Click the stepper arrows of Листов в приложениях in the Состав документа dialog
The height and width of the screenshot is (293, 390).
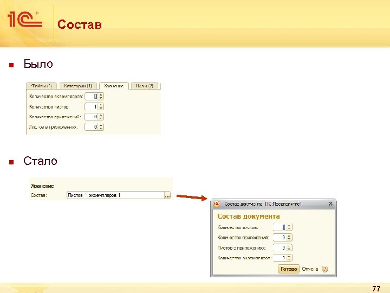[289, 247]
